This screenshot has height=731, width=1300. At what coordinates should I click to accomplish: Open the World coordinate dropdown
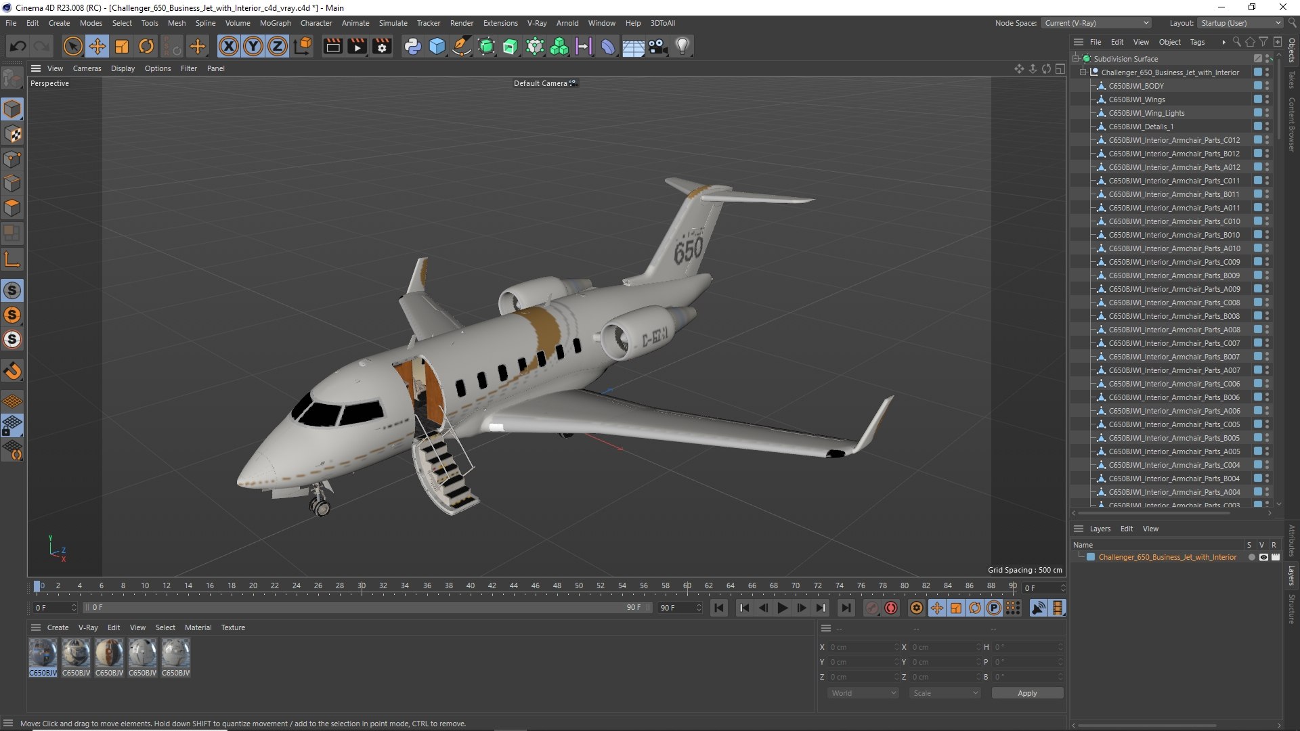(863, 693)
